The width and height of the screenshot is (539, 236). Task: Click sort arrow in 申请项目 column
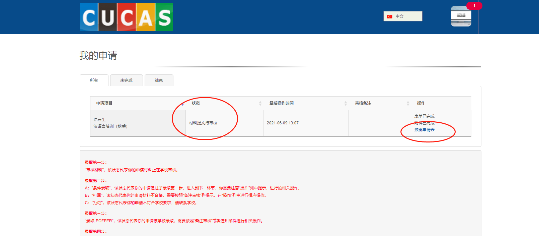pyautogui.click(x=183, y=104)
